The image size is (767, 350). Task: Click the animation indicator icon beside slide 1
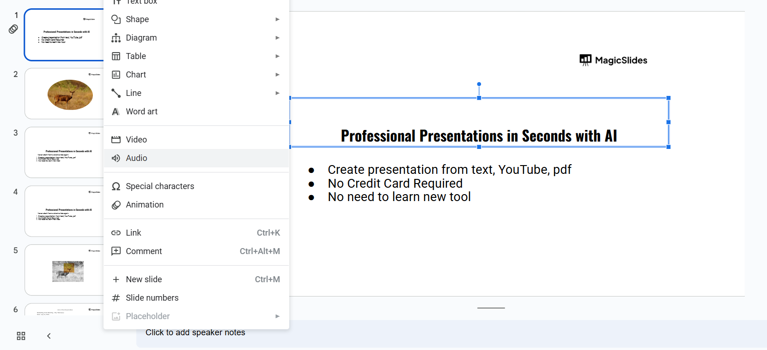point(13,29)
